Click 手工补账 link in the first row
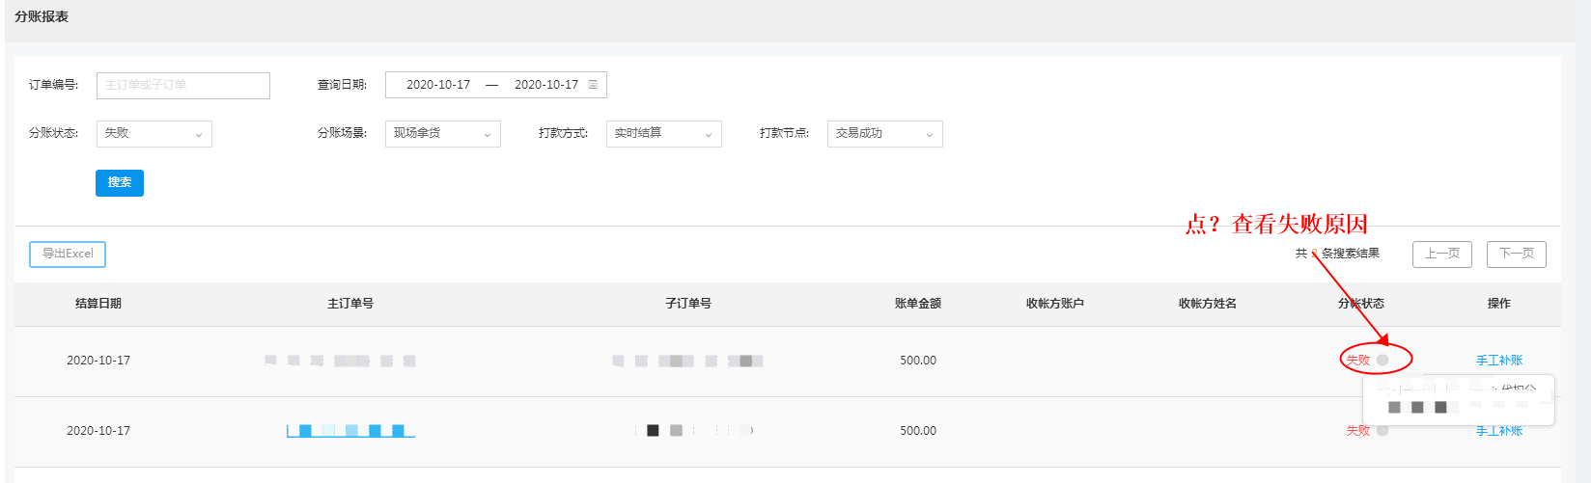This screenshot has width=1592, height=483. [x=1499, y=361]
